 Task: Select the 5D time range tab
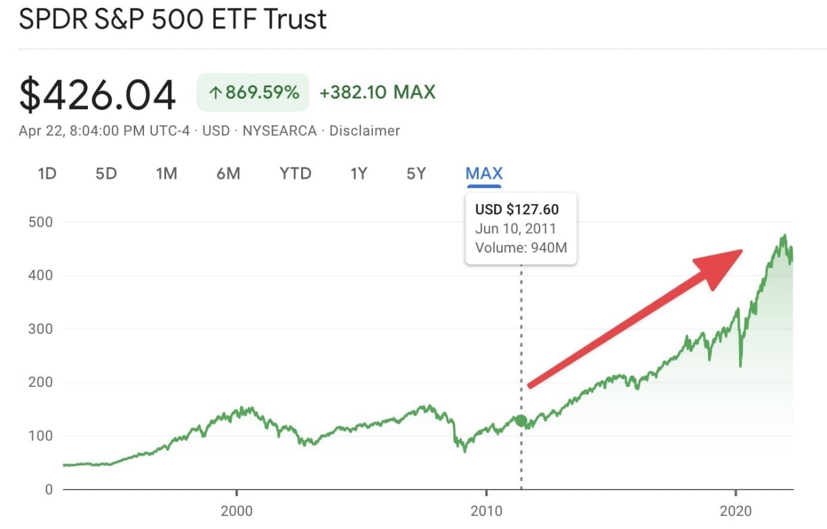click(x=106, y=173)
